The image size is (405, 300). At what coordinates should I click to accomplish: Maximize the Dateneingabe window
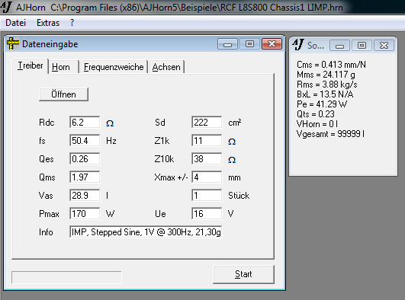click(x=249, y=44)
